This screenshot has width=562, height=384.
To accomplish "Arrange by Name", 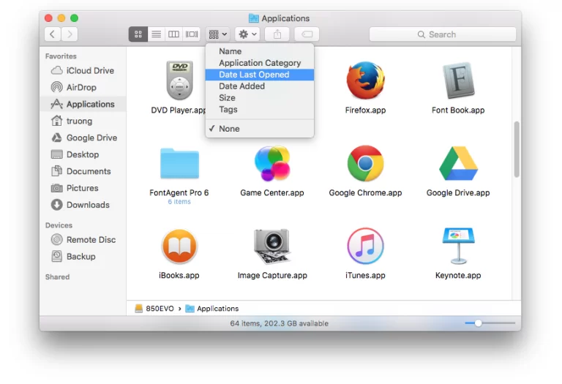I will tap(260, 51).
